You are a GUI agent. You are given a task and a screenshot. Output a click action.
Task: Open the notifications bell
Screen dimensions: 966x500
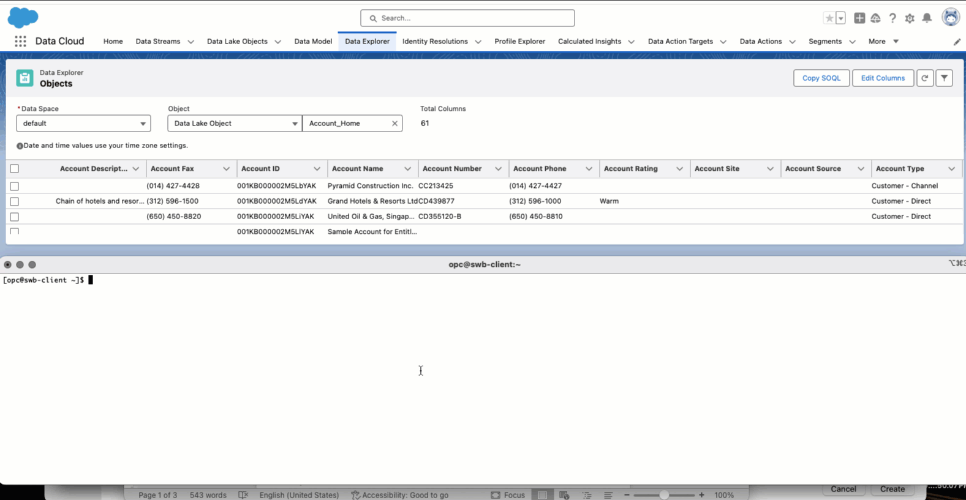click(x=927, y=18)
